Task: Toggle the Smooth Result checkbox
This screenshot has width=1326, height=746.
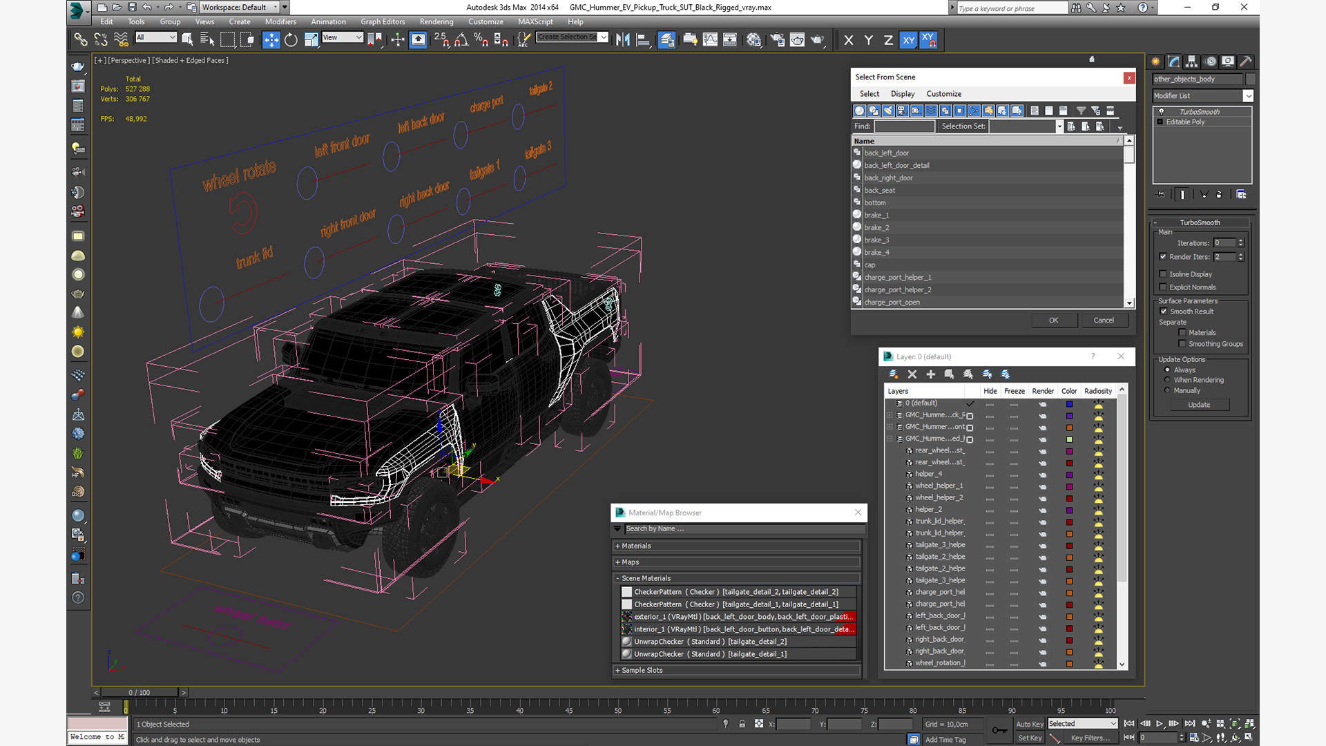Action: point(1164,311)
